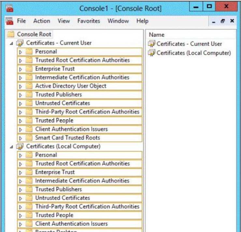Collapse Certificates (Local Computer) node

click(x=11, y=147)
